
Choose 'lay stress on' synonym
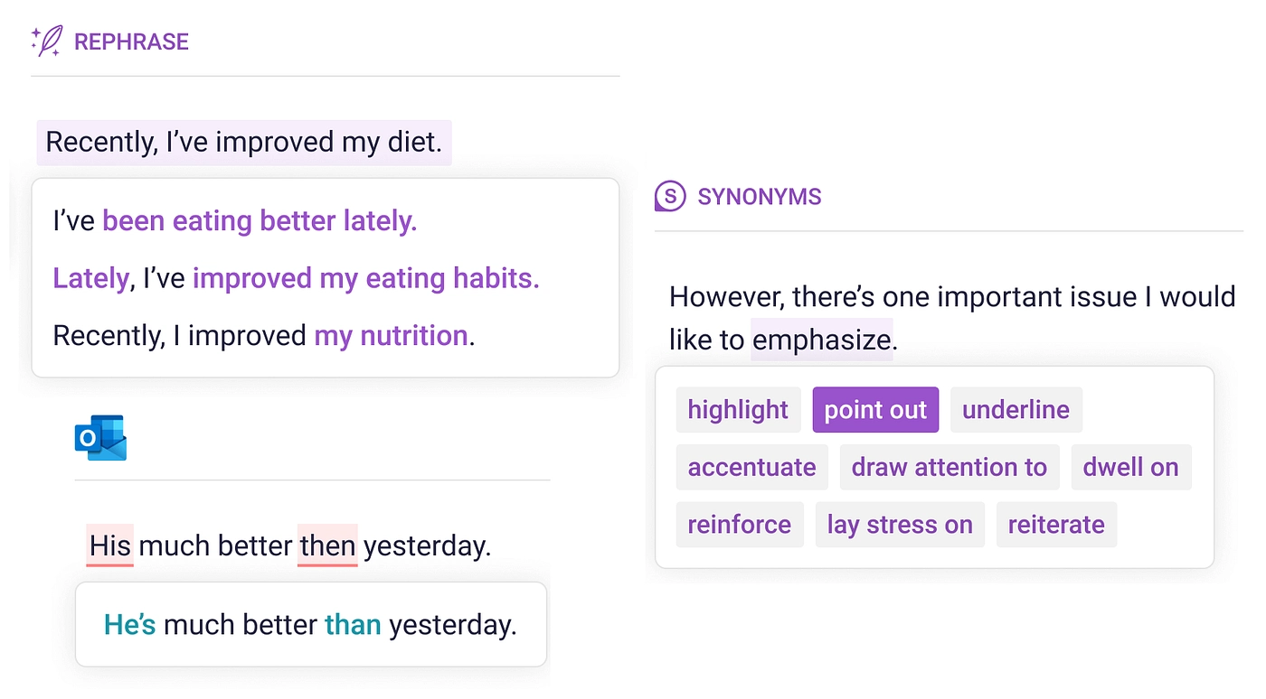click(900, 526)
